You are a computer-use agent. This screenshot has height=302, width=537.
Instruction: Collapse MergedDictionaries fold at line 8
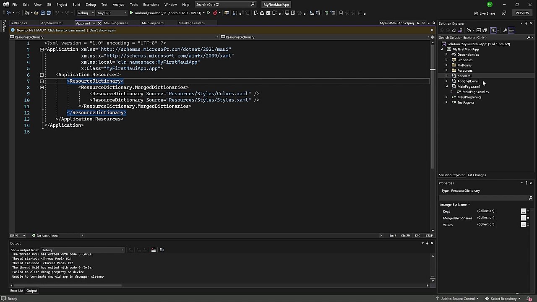point(42,87)
